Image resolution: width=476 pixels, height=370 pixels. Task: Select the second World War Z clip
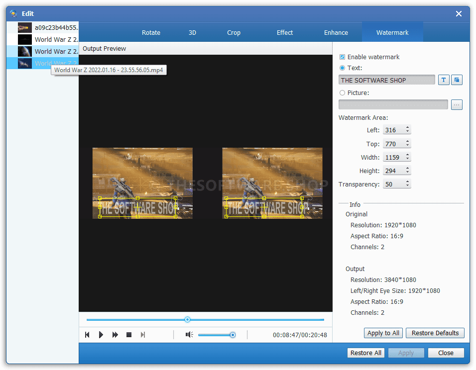coord(42,39)
